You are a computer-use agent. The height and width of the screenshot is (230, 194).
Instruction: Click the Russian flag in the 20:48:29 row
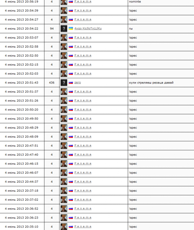[71, 128]
